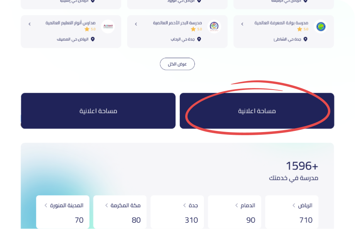Open the الدمام city card

[234, 212]
